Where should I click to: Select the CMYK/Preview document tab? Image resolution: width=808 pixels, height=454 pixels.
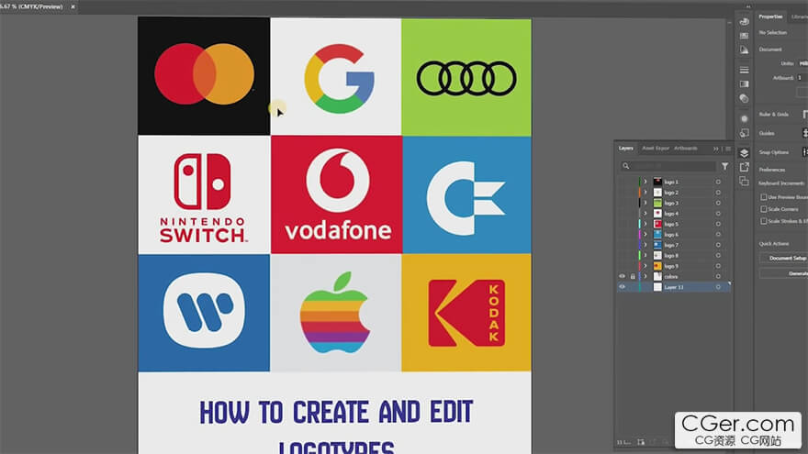[32, 6]
